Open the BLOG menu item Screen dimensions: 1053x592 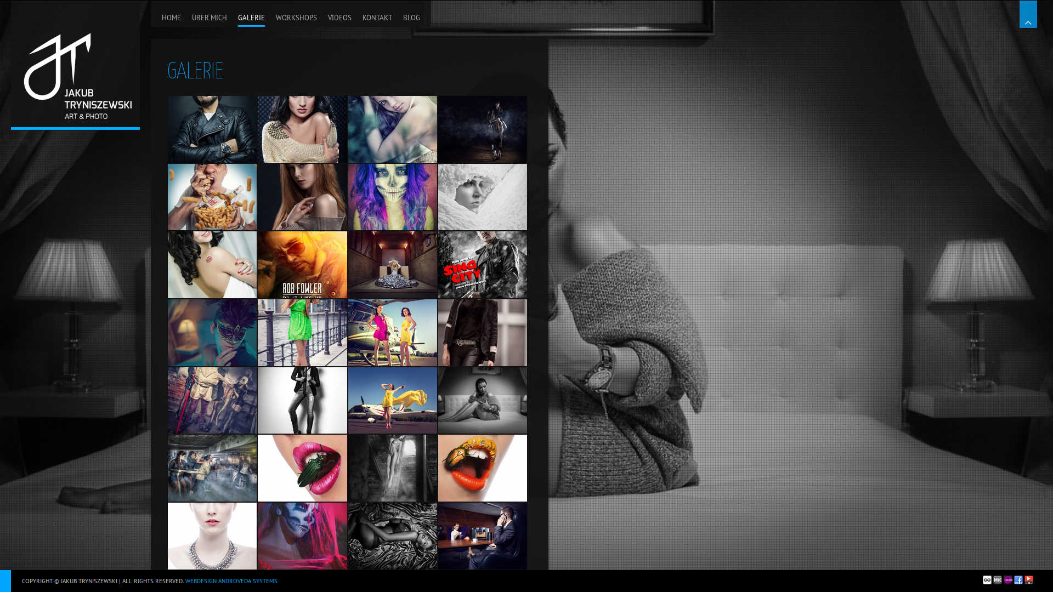411,18
